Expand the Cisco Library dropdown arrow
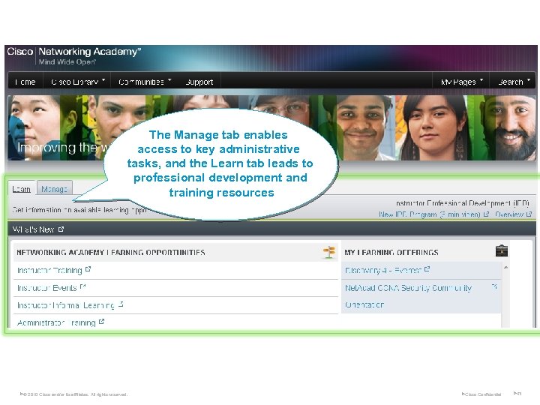 [103, 80]
